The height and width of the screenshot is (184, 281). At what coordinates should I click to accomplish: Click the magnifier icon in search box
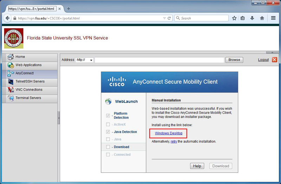178,18
